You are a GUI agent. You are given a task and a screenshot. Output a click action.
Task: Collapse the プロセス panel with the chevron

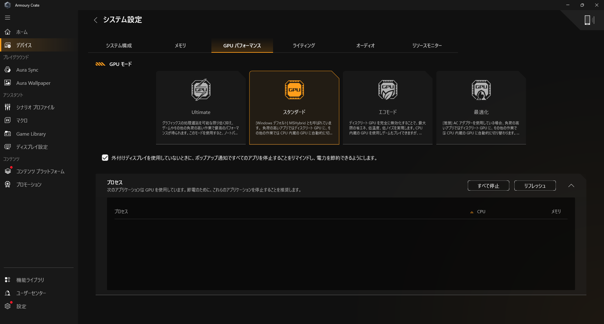[x=571, y=186]
